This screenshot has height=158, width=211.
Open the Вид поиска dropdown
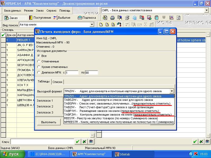[92, 24]
